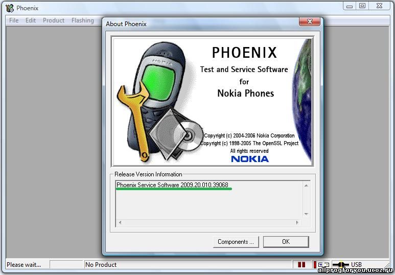Select the Phoenix Service Software version line
This screenshot has height=275, width=395.
(173, 185)
